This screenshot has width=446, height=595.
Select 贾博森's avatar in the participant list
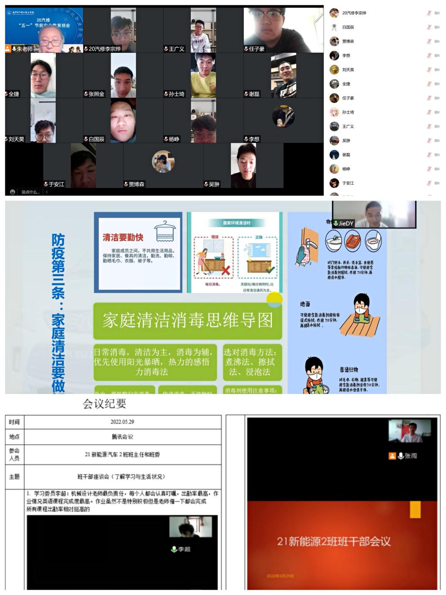(x=334, y=41)
